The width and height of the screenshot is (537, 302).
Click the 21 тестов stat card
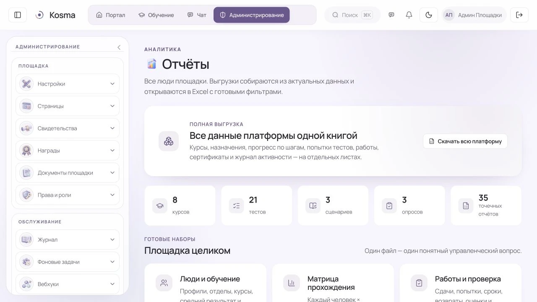[x=257, y=206]
